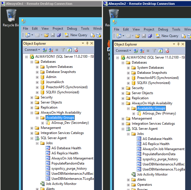Image resolution: width=191 pixels, height=190 pixels.
Task: Select syspolicy_purge_history job in AlwaysOn2
Action: click(x=160, y=159)
